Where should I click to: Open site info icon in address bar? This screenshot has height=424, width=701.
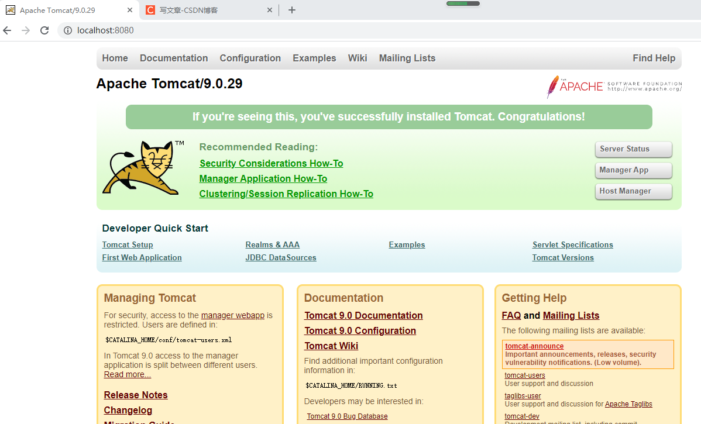(67, 30)
